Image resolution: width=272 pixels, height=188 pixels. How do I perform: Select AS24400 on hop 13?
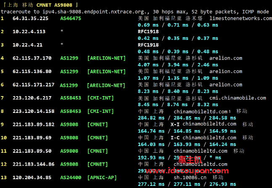[71, 178]
